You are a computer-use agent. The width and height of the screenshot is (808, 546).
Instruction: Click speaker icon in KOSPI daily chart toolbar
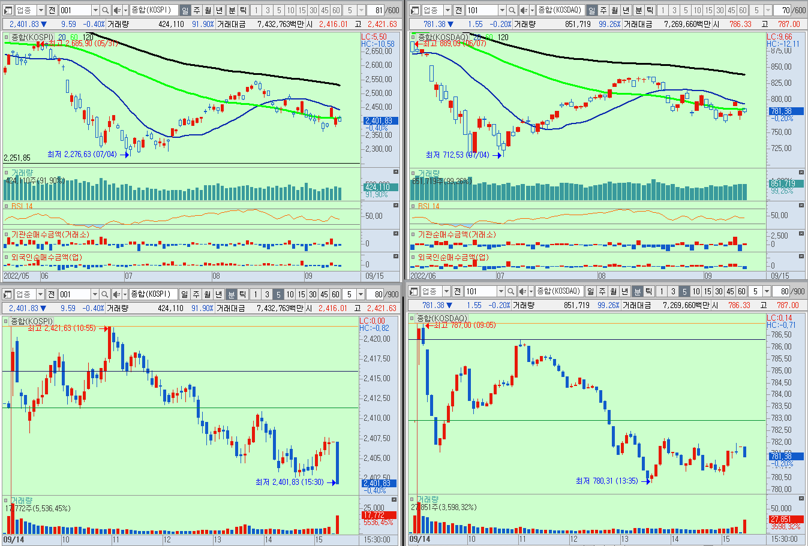pyautogui.click(x=117, y=10)
